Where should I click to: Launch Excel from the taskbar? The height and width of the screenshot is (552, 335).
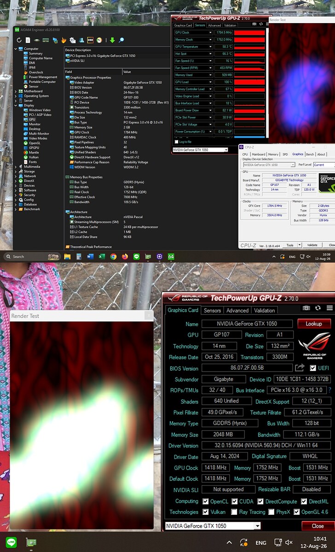[x=102, y=256]
